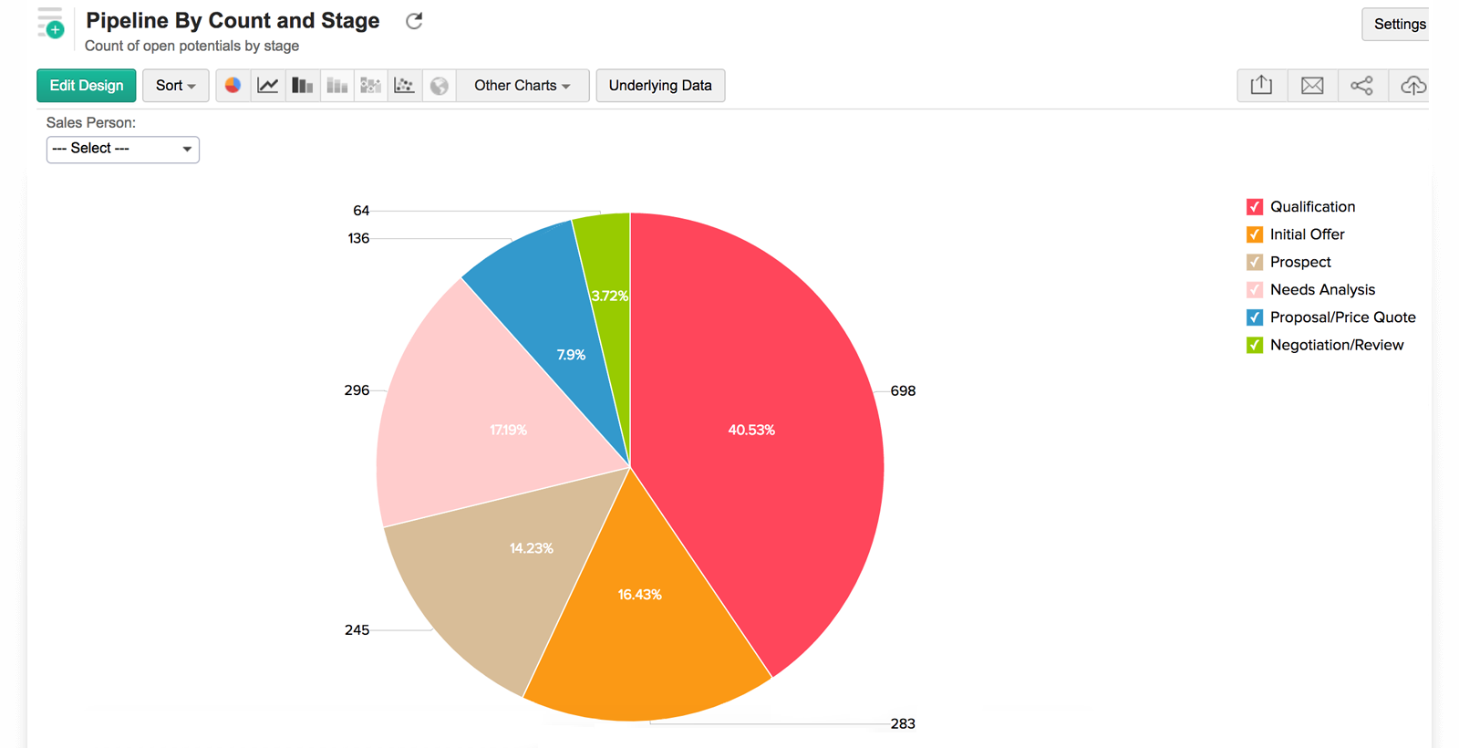This screenshot has height=748, width=1459.
Task: Open Underlying Data
Action: (660, 86)
